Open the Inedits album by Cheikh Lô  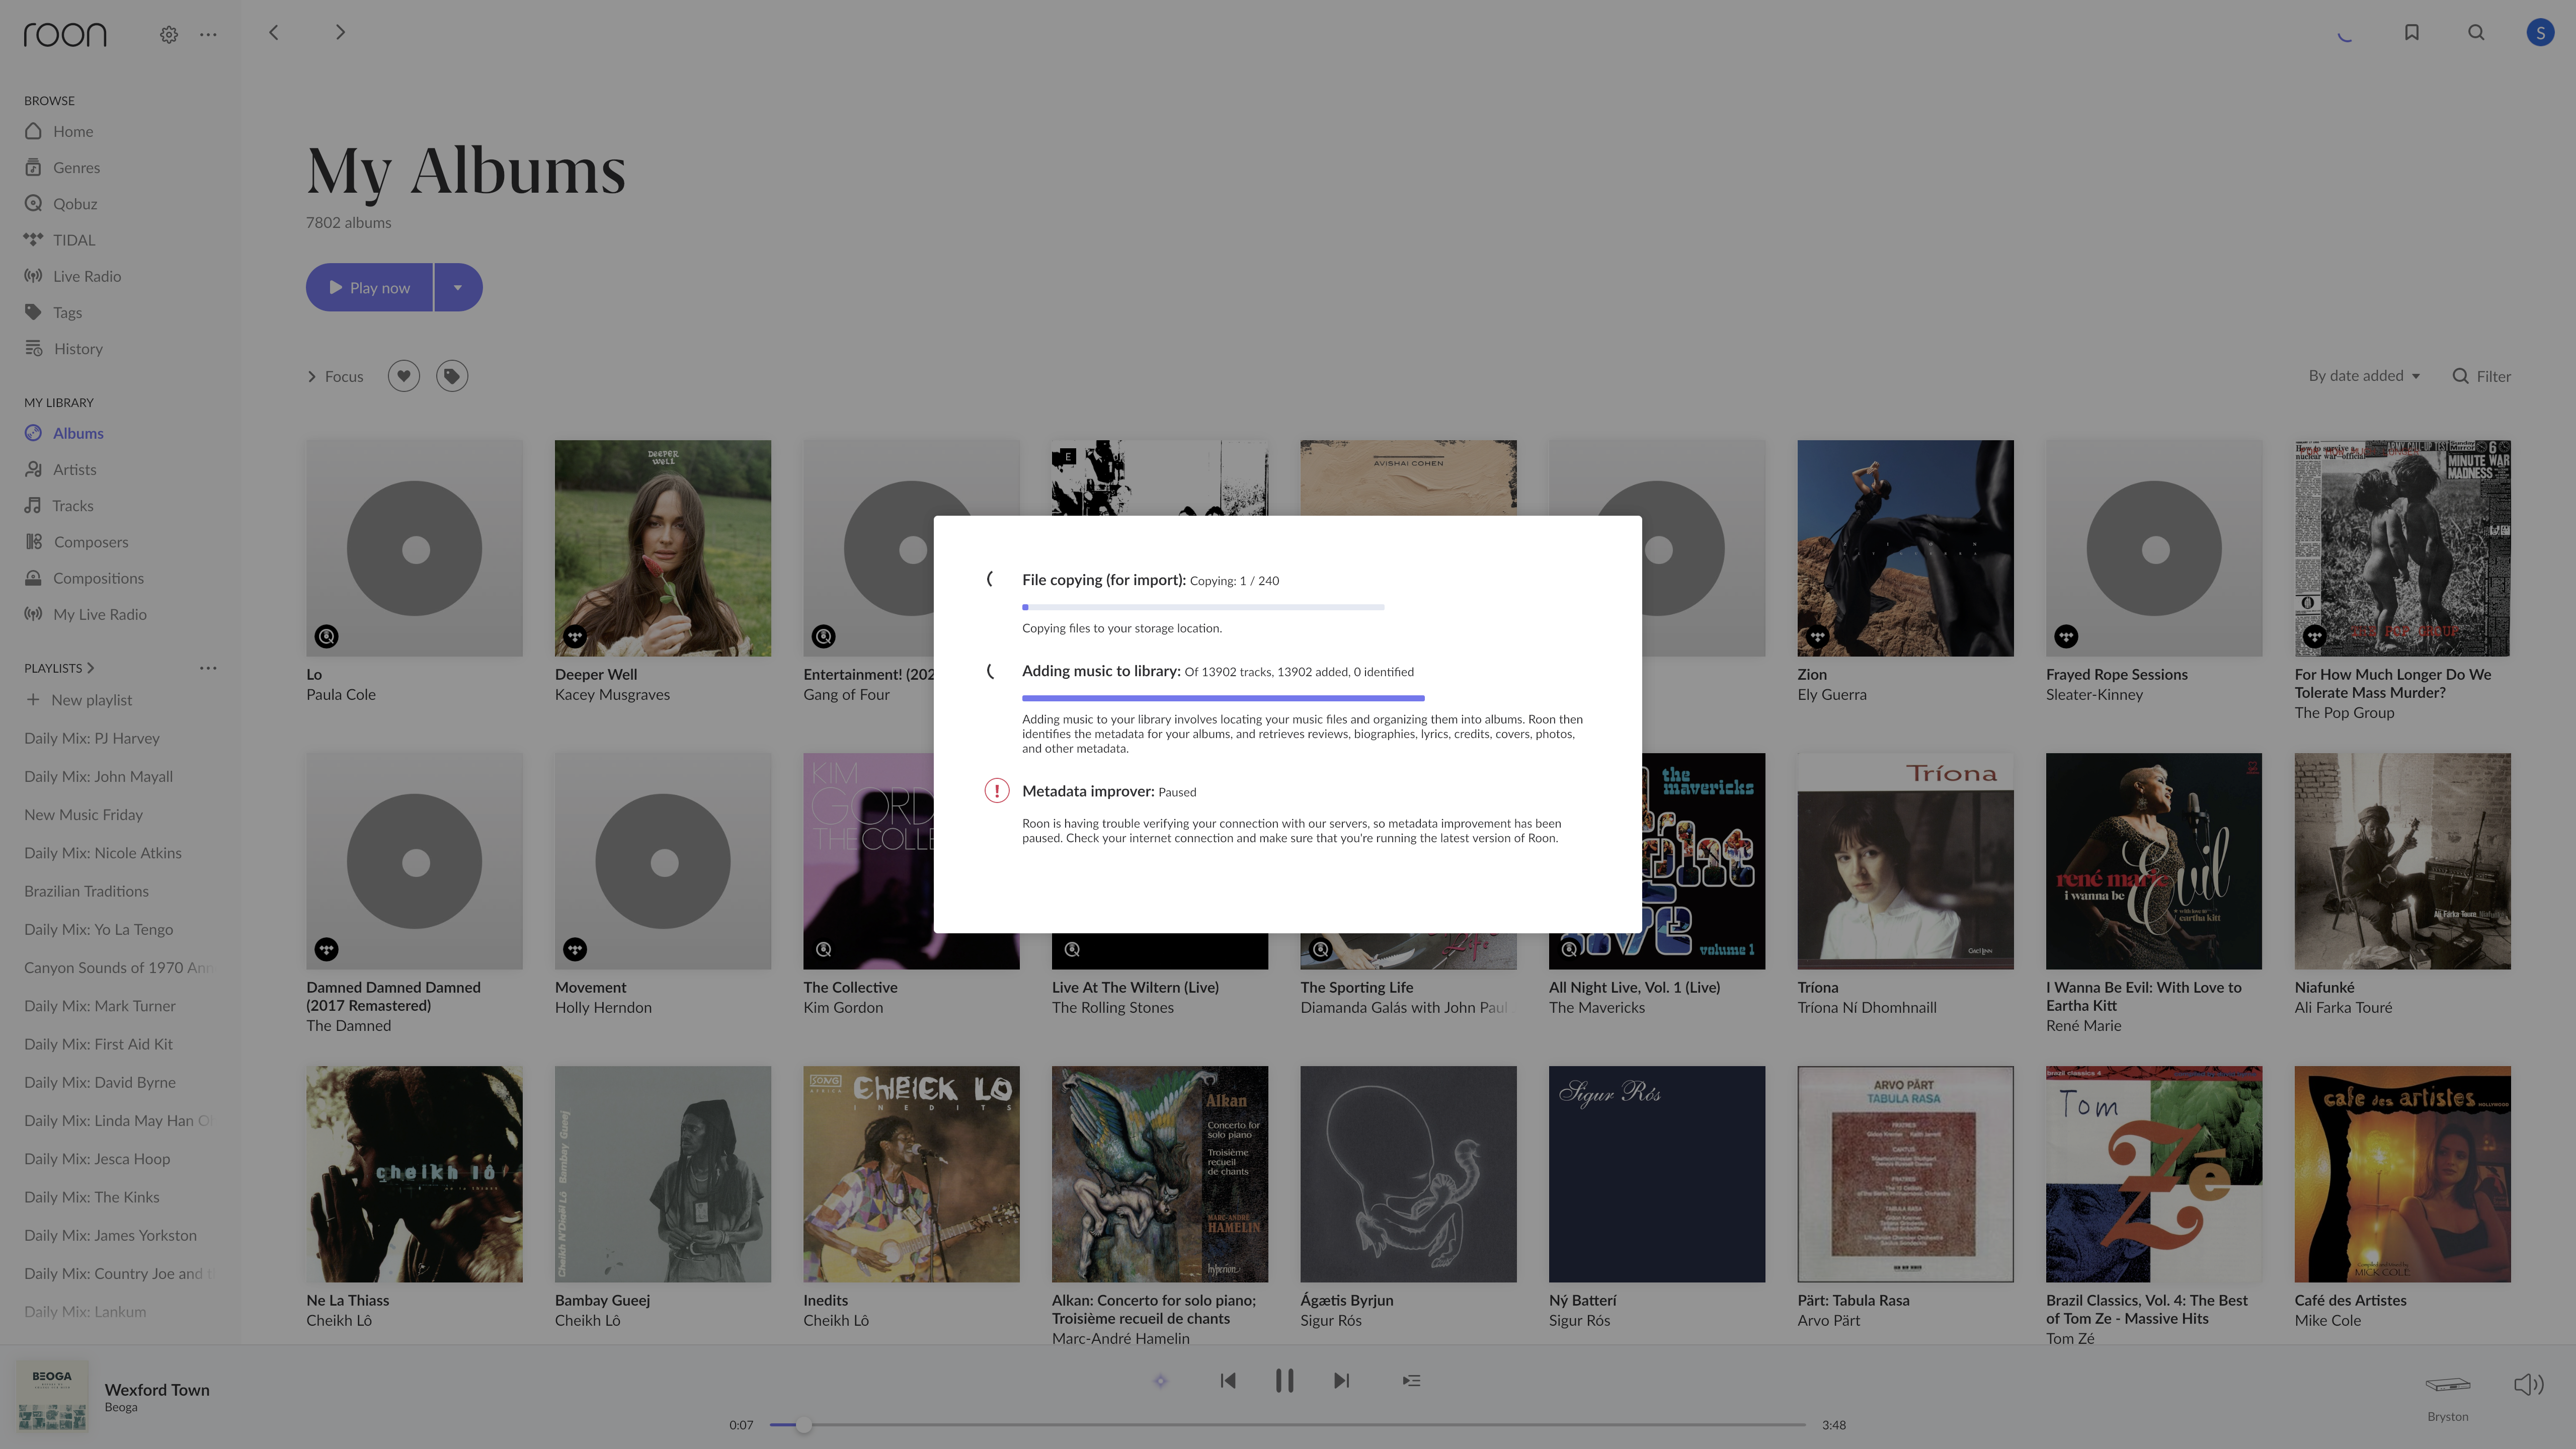[x=911, y=1174]
